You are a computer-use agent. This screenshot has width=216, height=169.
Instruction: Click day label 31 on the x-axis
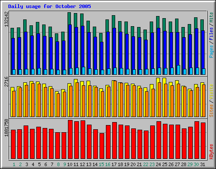point(202,164)
